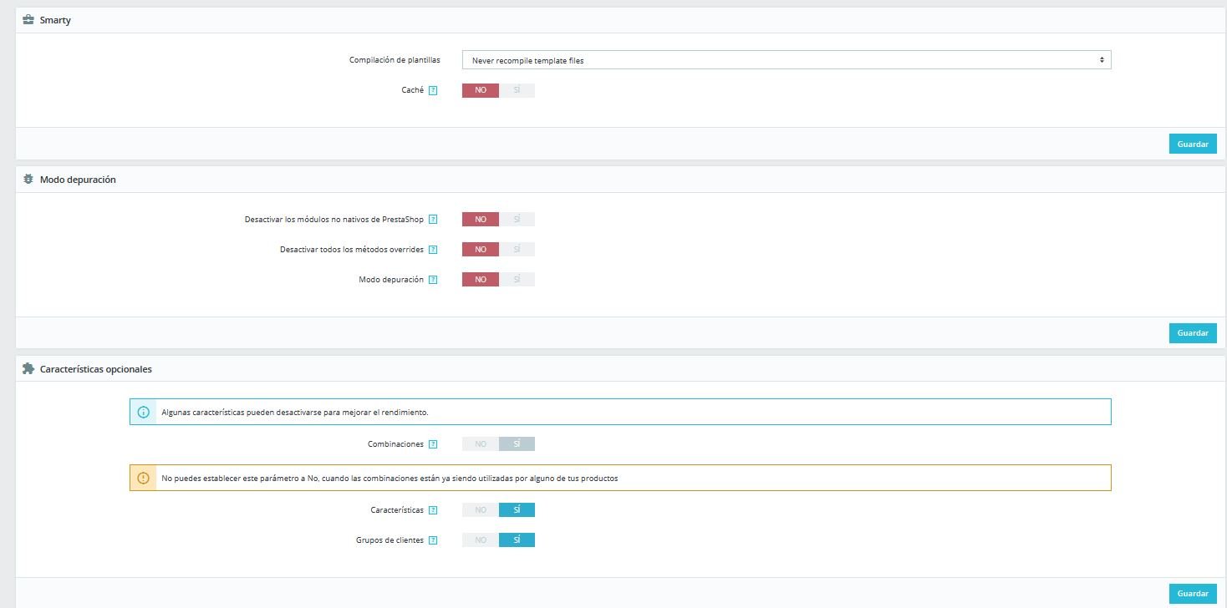The width and height of the screenshot is (1227, 608).
Task: Set Grupos de clientes to SÍ
Action: tap(517, 540)
